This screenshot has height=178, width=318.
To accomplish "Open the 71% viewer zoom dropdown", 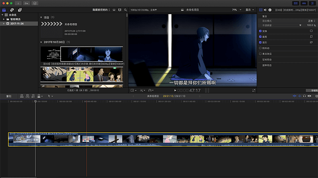I will tap(237, 10).
